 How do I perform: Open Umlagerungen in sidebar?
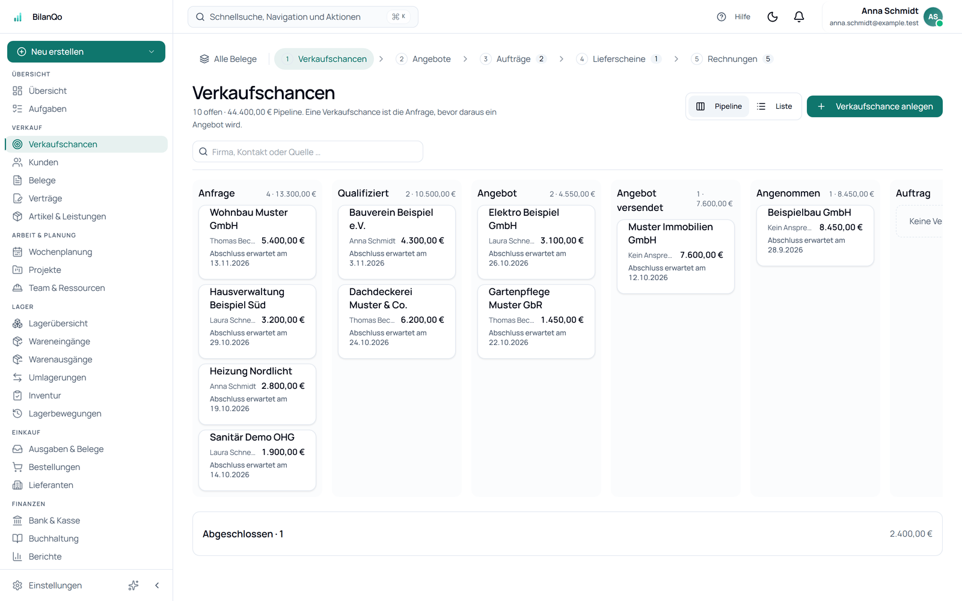point(87,377)
